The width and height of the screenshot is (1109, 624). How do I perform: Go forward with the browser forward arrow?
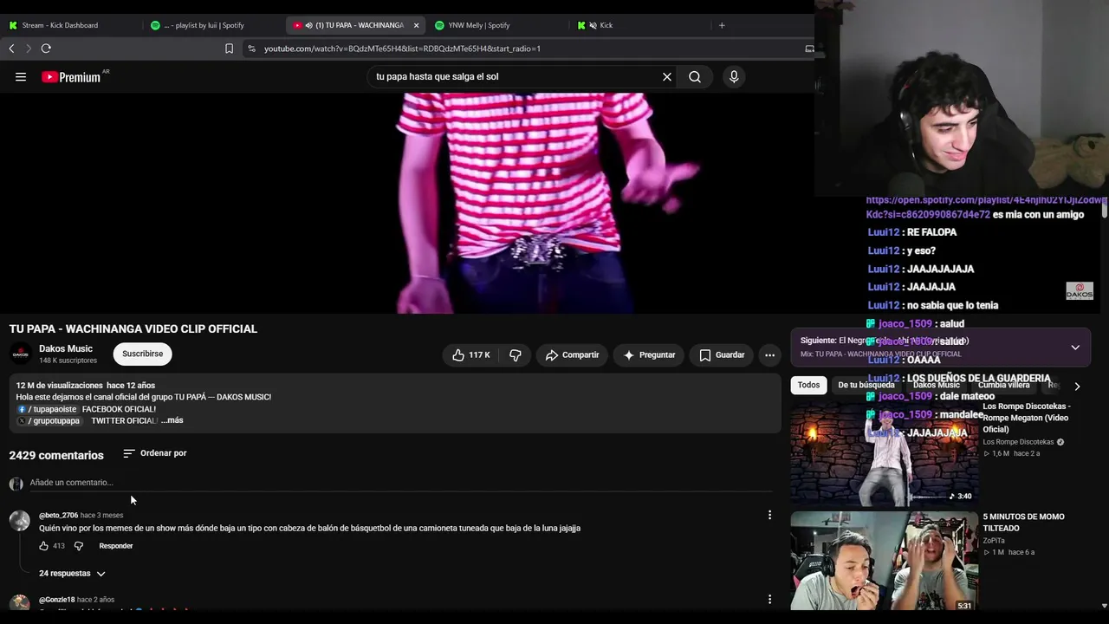[28, 49]
